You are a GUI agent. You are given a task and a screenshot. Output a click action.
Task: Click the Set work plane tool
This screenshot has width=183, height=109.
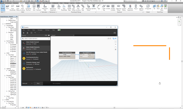(x=154, y=7)
